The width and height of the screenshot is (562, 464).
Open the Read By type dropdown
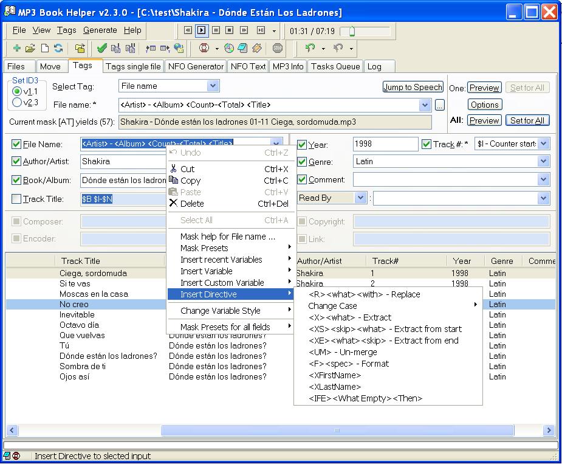(x=360, y=198)
